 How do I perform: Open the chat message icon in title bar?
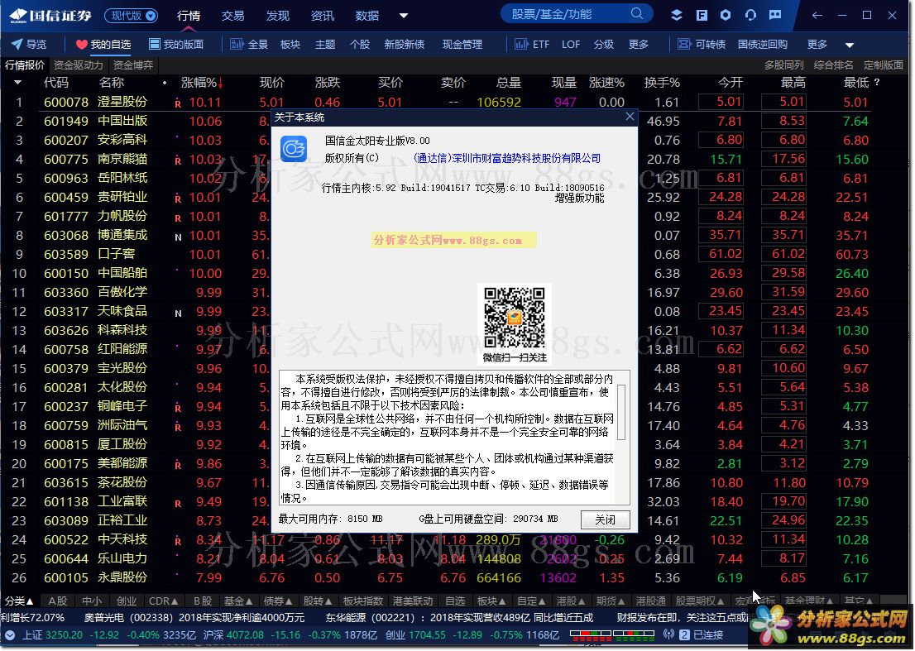(775, 15)
